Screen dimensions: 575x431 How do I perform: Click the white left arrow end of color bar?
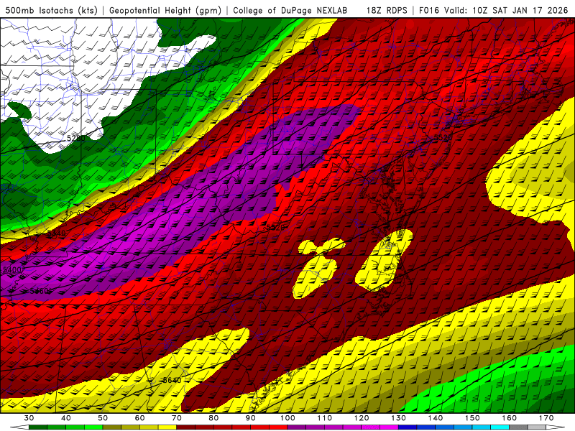point(19,427)
